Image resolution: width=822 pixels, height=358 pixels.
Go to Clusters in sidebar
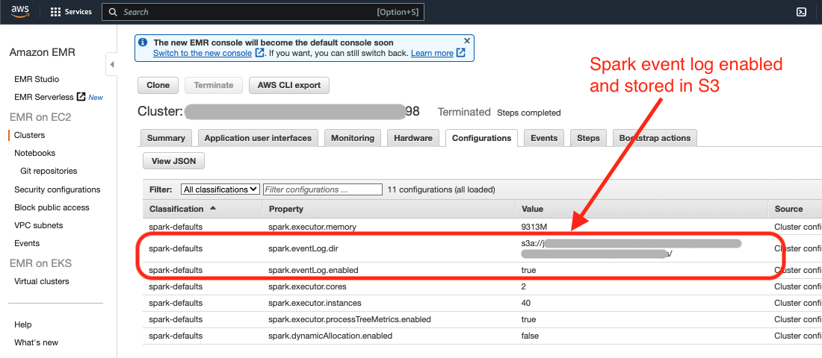pyautogui.click(x=29, y=135)
